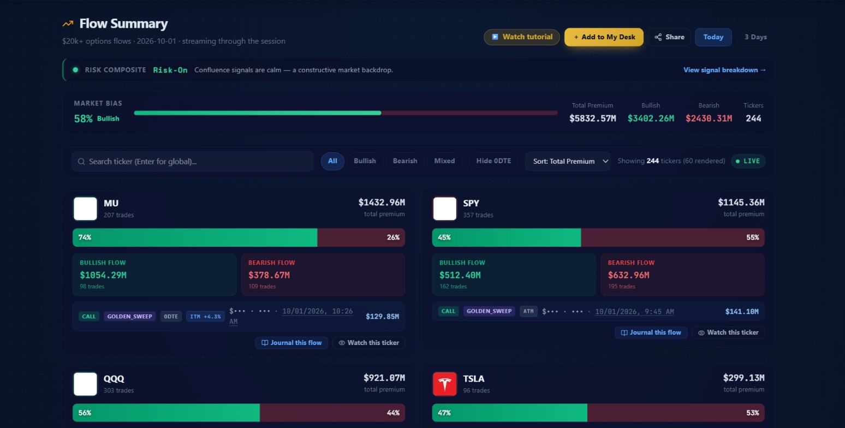Click the ITM +4.3% tag
Screen dimensions: 845x428
click(205, 317)
